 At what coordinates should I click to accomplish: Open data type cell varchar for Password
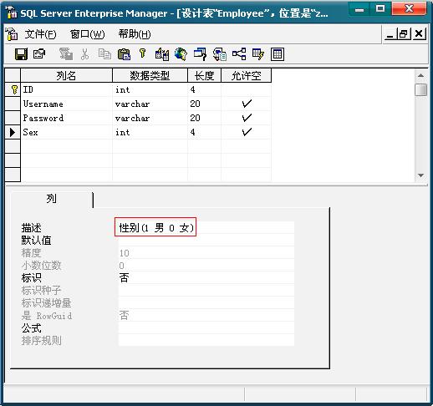(150, 118)
